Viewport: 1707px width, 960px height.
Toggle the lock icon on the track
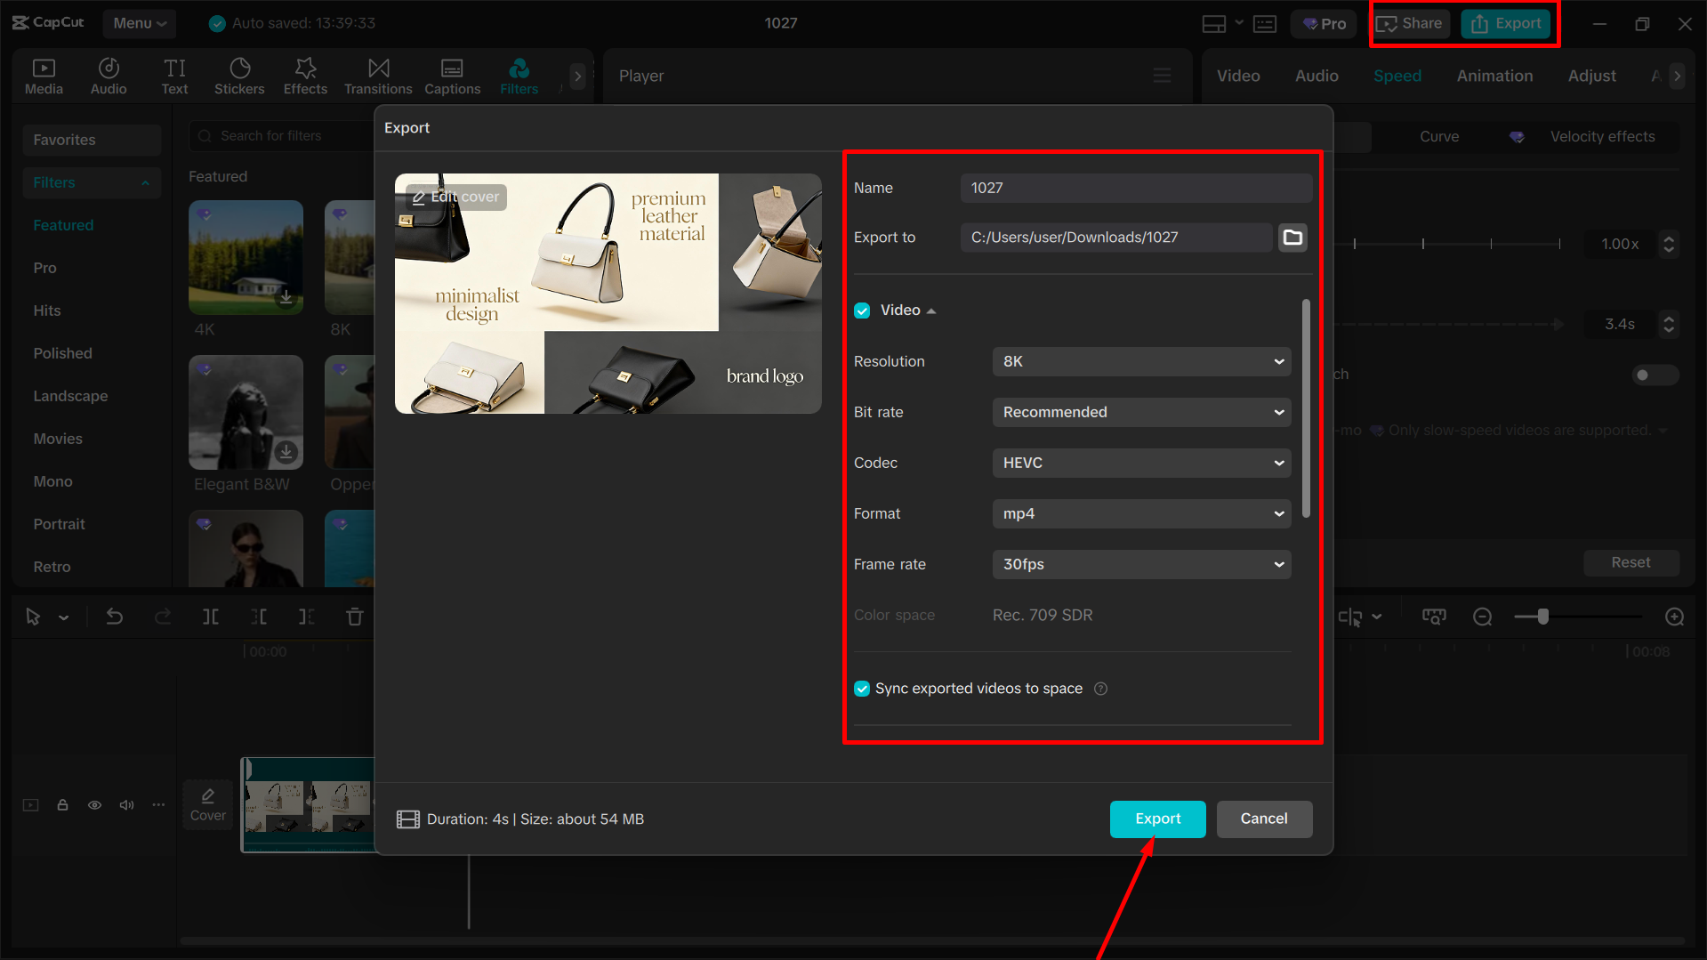[62, 804]
